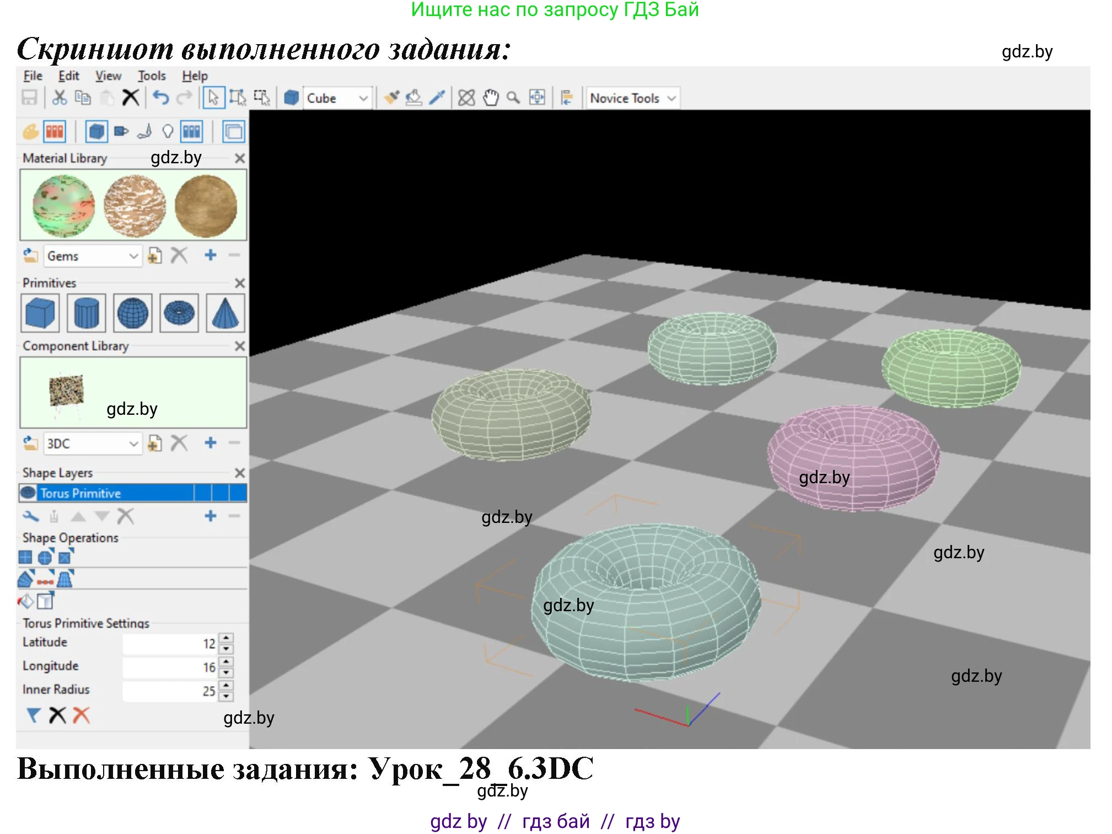This screenshot has height=834, width=1112.
Task: Select the green marble material sphere
Action: click(63, 206)
